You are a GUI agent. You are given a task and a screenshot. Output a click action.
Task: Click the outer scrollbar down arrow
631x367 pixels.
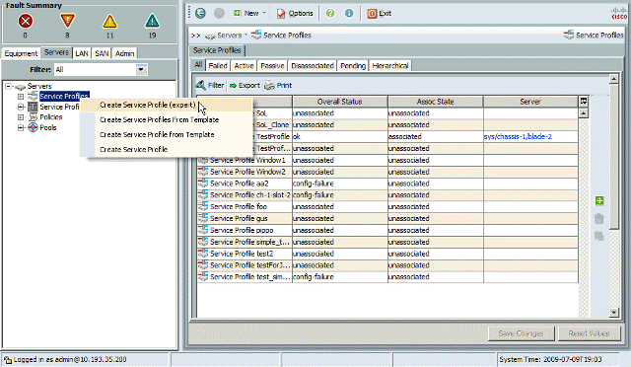[x=613, y=312]
